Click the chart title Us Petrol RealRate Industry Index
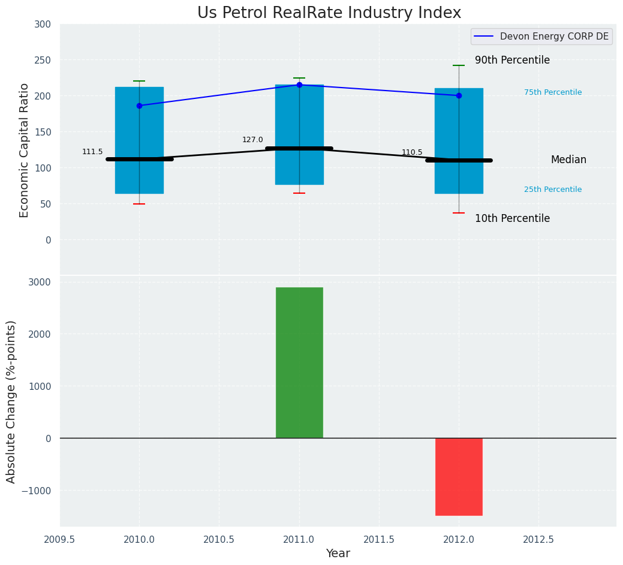Image resolution: width=623 pixels, height=565 pixels. [329, 13]
